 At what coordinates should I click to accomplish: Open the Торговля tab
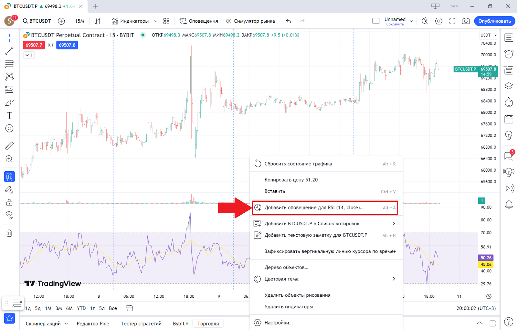click(x=208, y=324)
